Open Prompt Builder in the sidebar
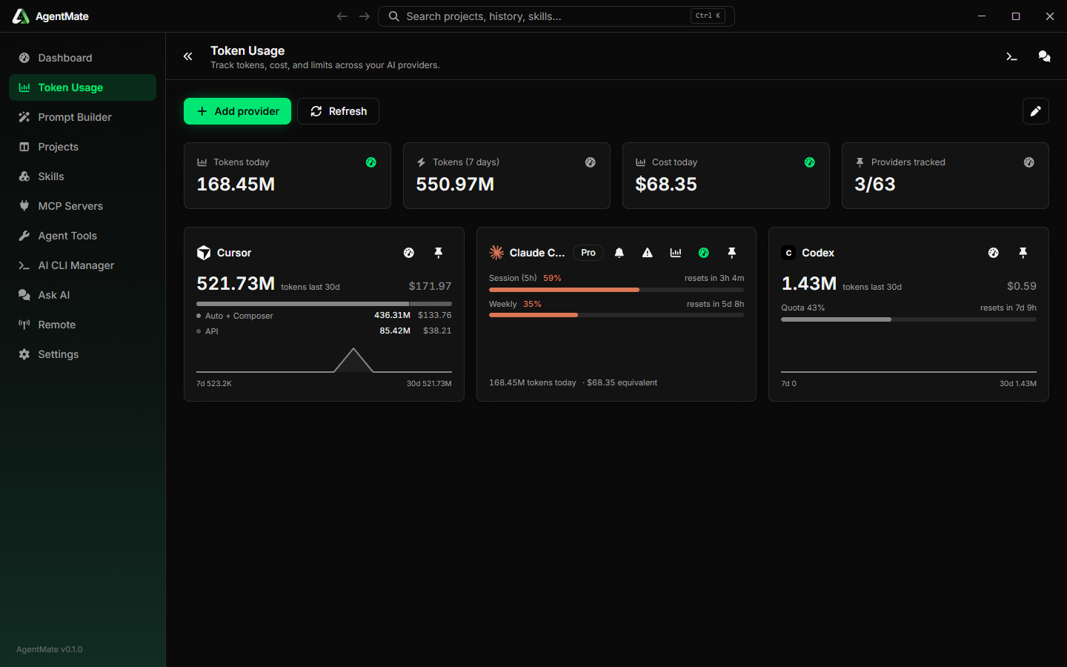This screenshot has width=1067, height=667. pos(82,117)
